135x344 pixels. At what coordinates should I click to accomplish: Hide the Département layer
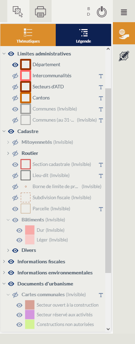pos(15,65)
